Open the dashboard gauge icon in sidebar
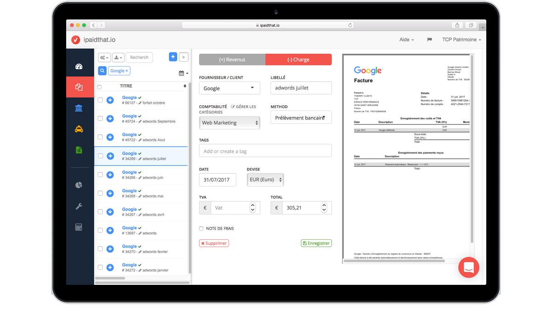 [x=79, y=67]
